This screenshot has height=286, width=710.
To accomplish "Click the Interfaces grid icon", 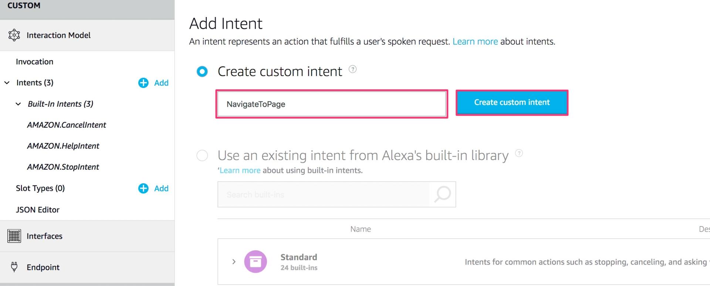I will pos(14,236).
